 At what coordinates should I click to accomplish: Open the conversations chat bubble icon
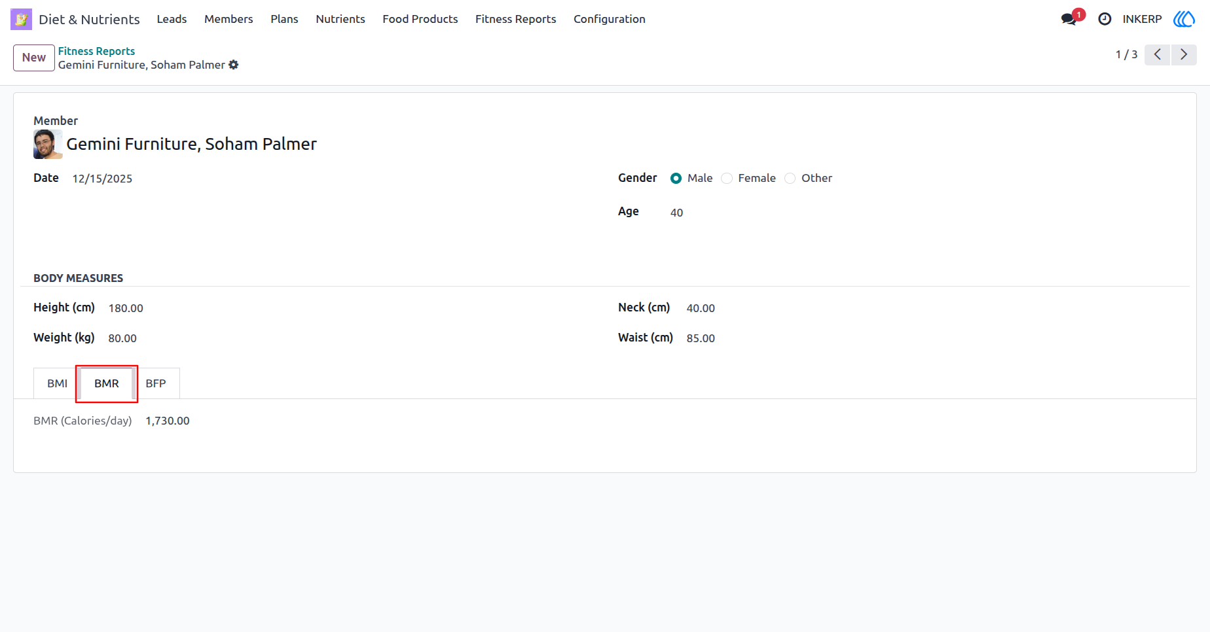pos(1069,19)
